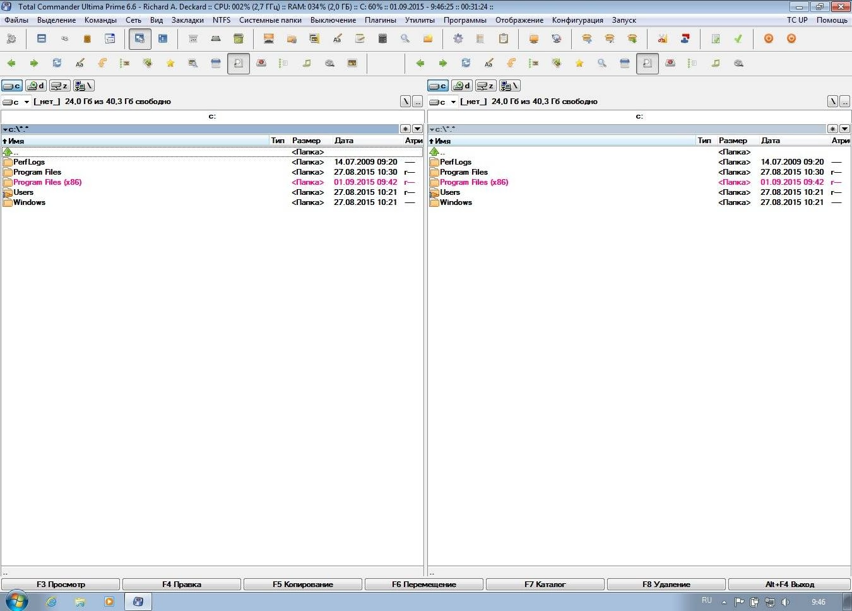The width and height of the screenshot is (852, 611).
Task: Click the music note icon in left panel toolbar
Action: tap(307, 63)
